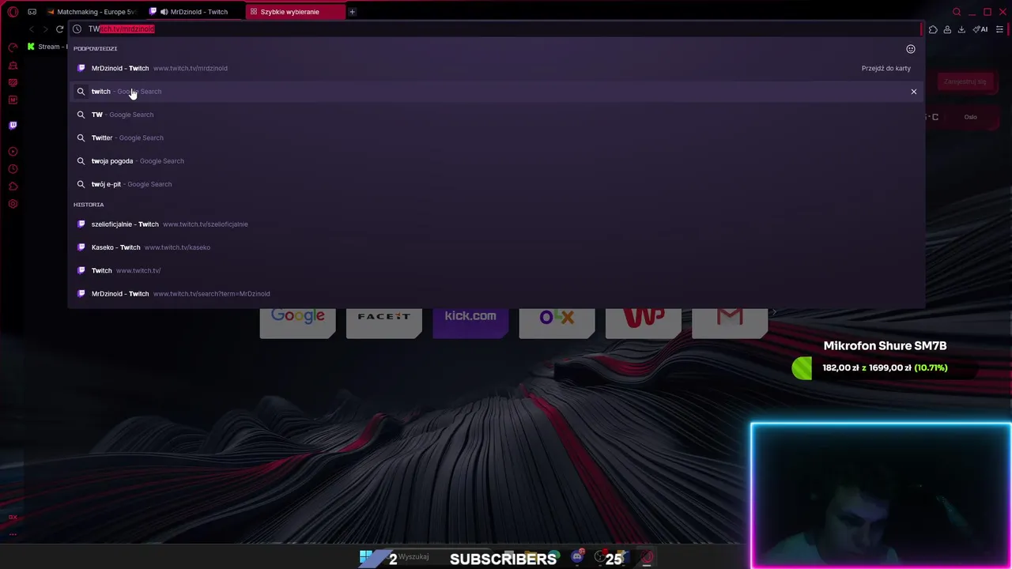Open Kaseko - Twitch history entry

click(496, 247)
